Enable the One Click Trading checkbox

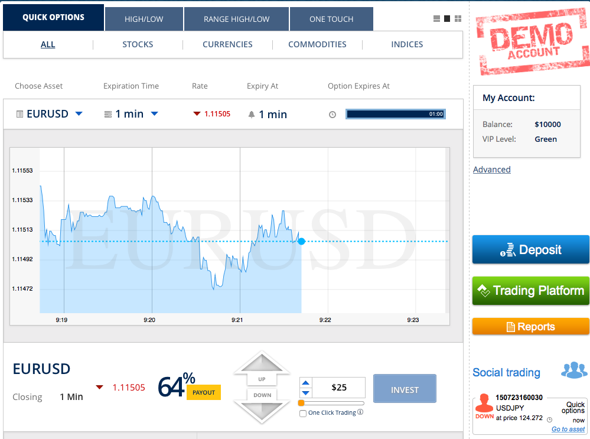(x=303, y=414)
